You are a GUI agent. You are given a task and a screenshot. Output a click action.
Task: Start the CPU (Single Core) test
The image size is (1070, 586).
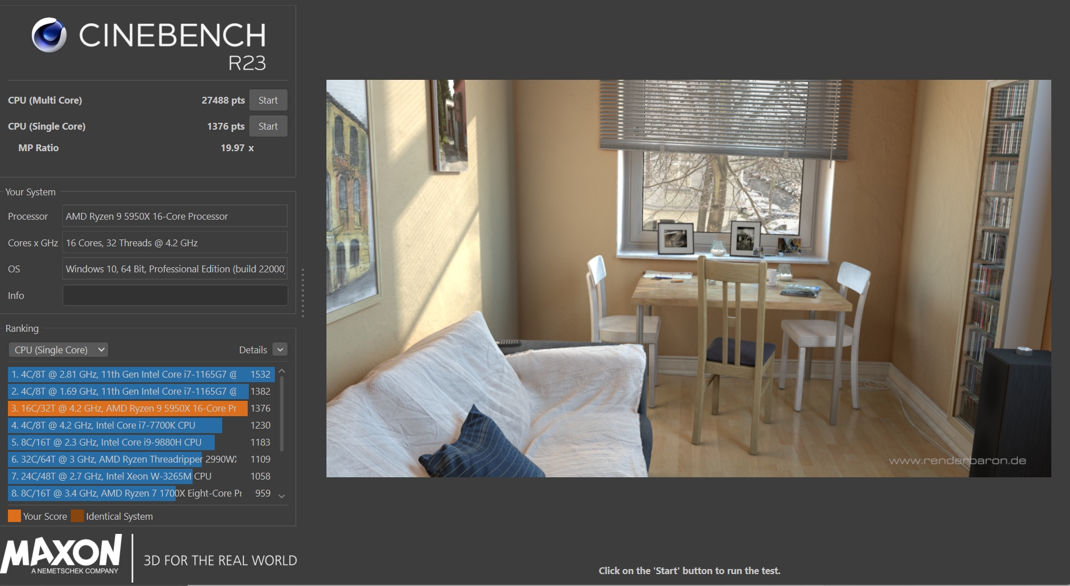click(268, 126)
